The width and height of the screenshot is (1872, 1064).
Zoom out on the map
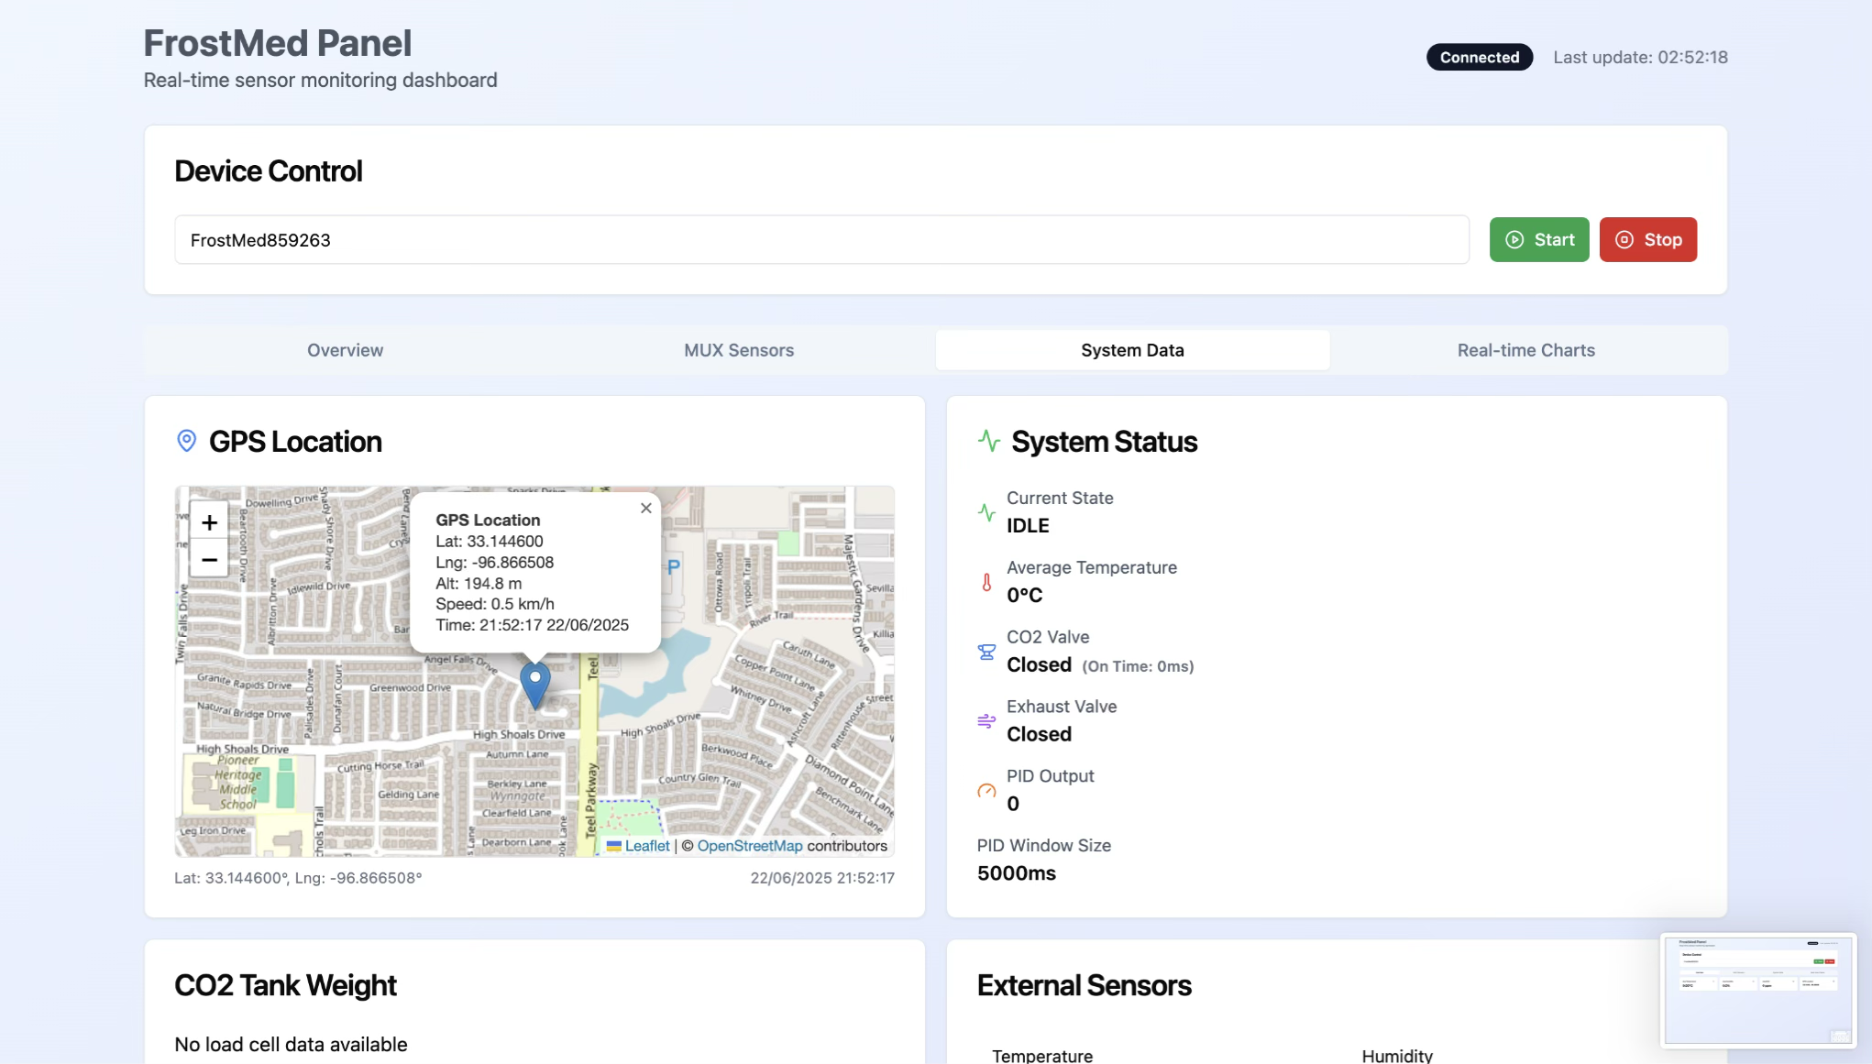pos(209,559)
